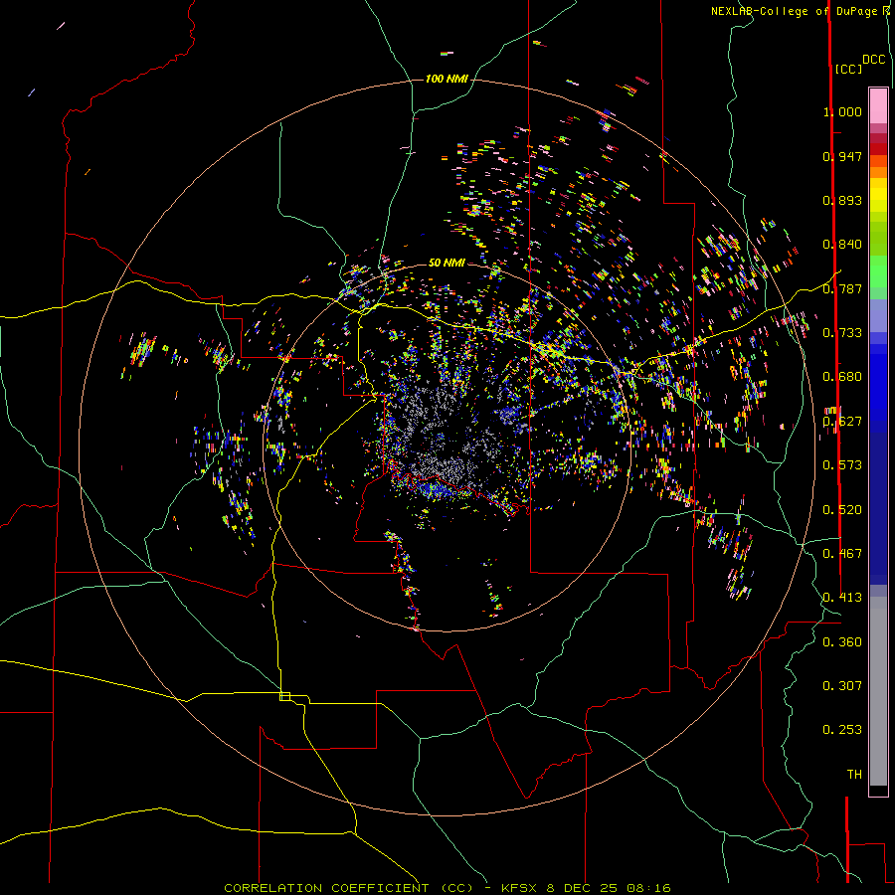Pick the light pink swatch atop the color bar

[x=878, y=106]
